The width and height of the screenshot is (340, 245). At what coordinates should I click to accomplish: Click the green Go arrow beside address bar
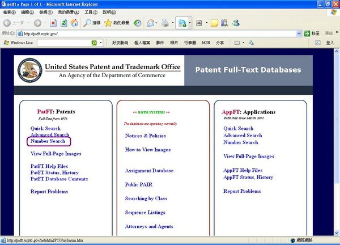point(307,33)
